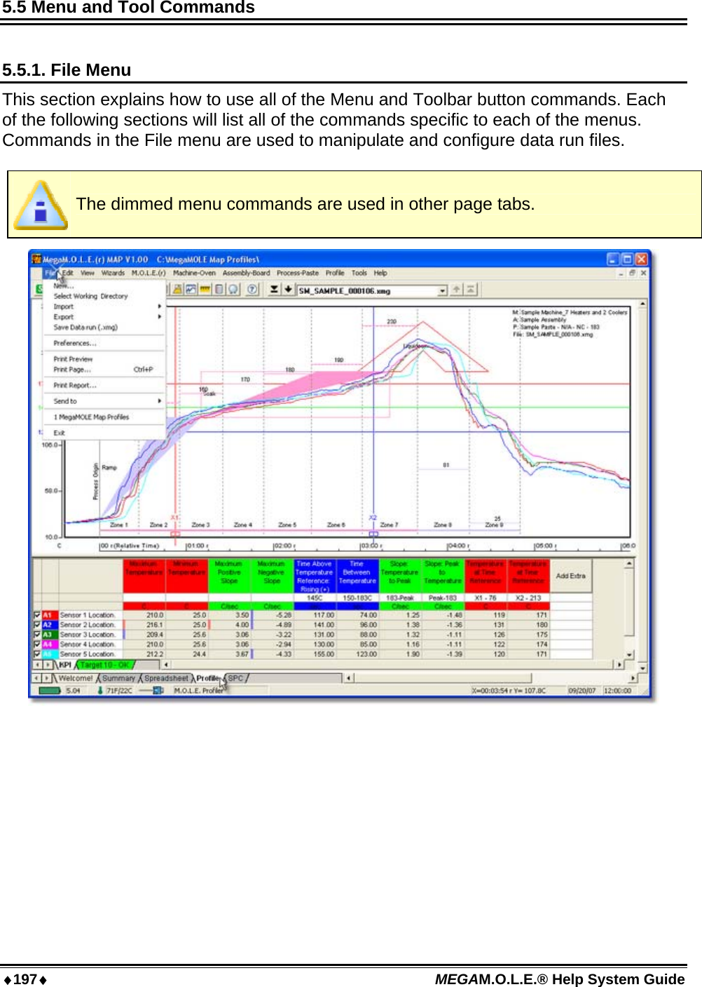
Task: Open the Profile menu in menu bar
Action: click(335, 273)
